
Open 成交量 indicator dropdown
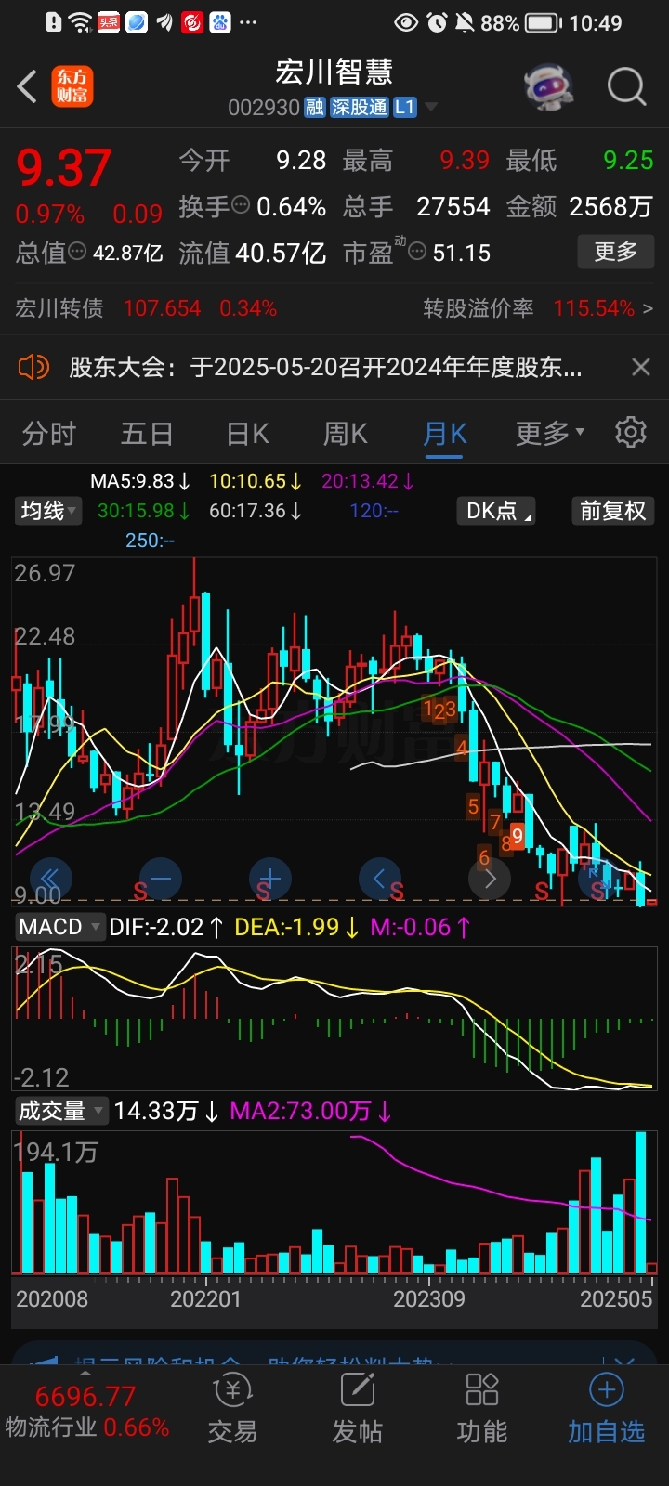(60, 1111)
